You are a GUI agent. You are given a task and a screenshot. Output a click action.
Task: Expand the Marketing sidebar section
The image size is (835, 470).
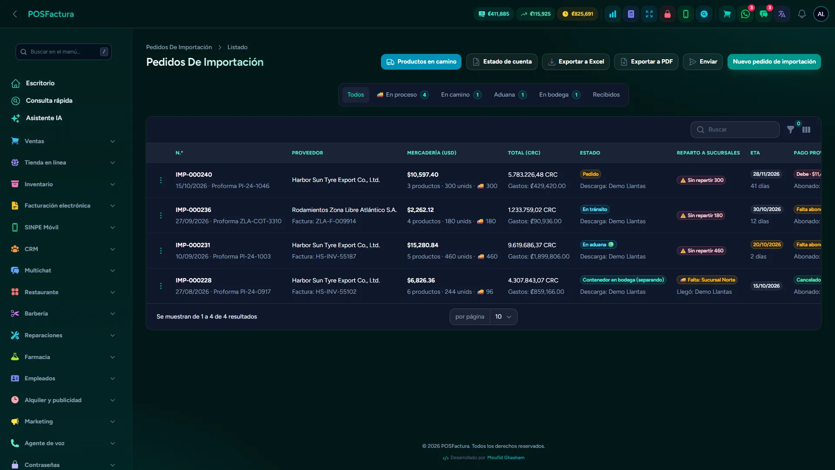[x=63, y=421]
